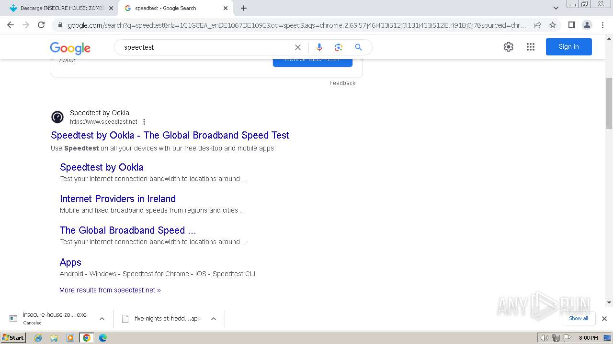View more results from speedtest.net
This screenshot has height=344, width=613.
pos(110,290)
